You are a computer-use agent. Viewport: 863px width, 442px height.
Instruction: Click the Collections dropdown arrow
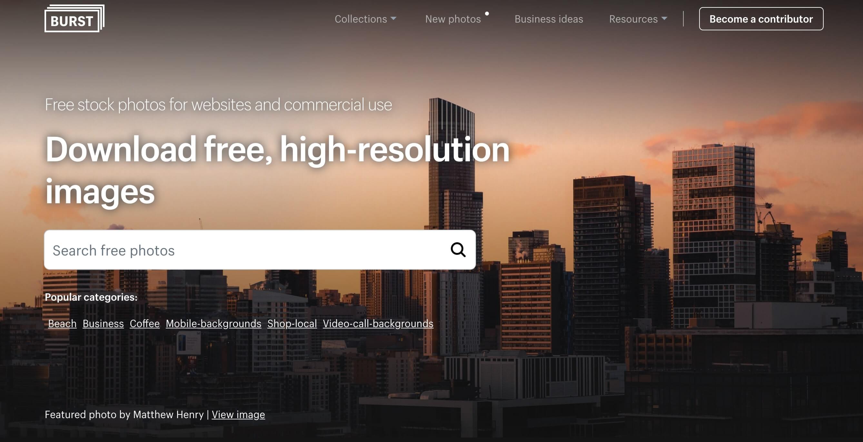click(394, 18)
